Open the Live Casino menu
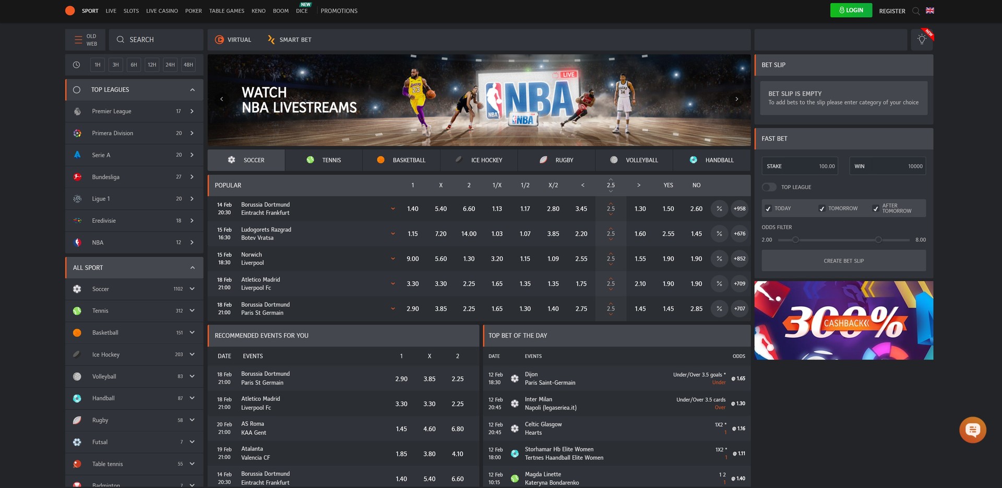The image size is (1002, 488). pyautogui.click(x=162, y=11)
